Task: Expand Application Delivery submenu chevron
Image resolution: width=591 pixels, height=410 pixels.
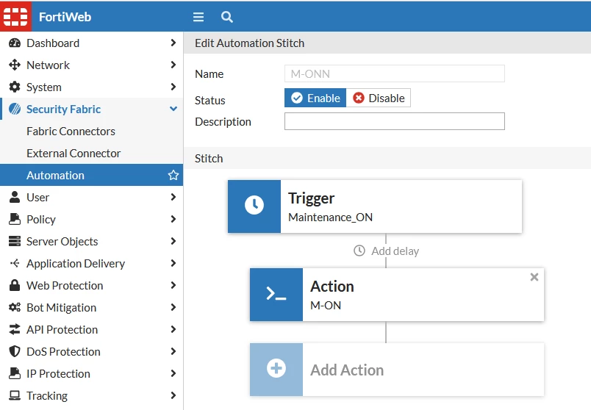Action: pos(173,263)
